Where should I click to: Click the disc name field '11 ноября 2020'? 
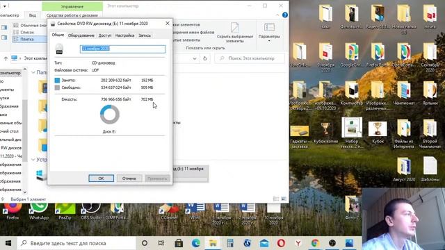tap(122, 49)
